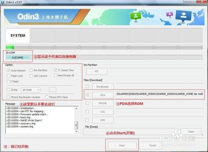Enable the Flash Lock checkbox
The width and height of the screenshot is (208, 152).
click(x=8, y=76)
